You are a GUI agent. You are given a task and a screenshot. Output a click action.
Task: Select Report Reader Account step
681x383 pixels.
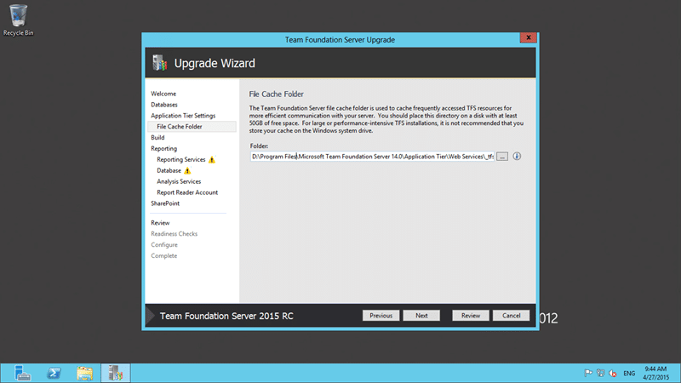[187, 192]
